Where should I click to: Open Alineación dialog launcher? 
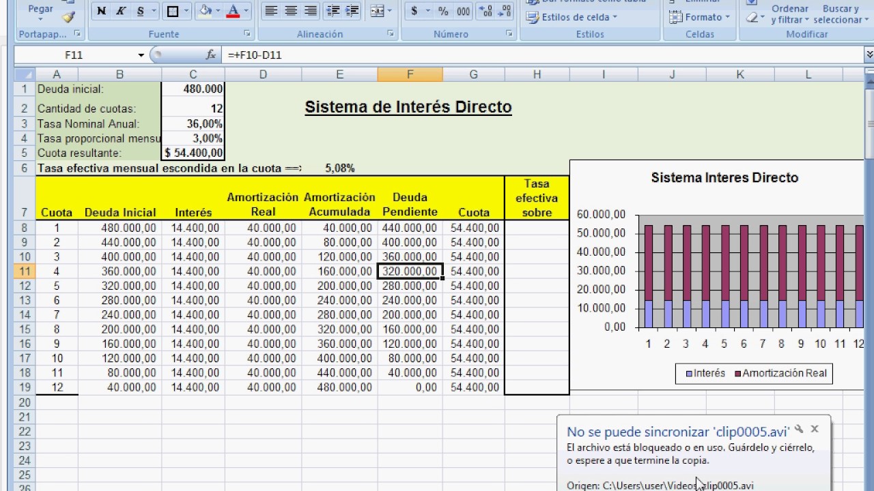(391, 33)
